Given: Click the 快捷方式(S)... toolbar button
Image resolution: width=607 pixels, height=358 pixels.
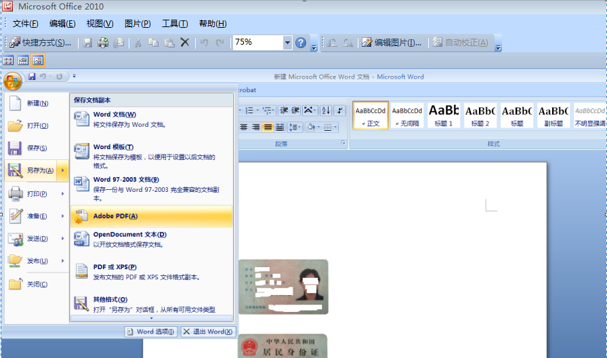Looking at the screenshot, I should point(40,43).
